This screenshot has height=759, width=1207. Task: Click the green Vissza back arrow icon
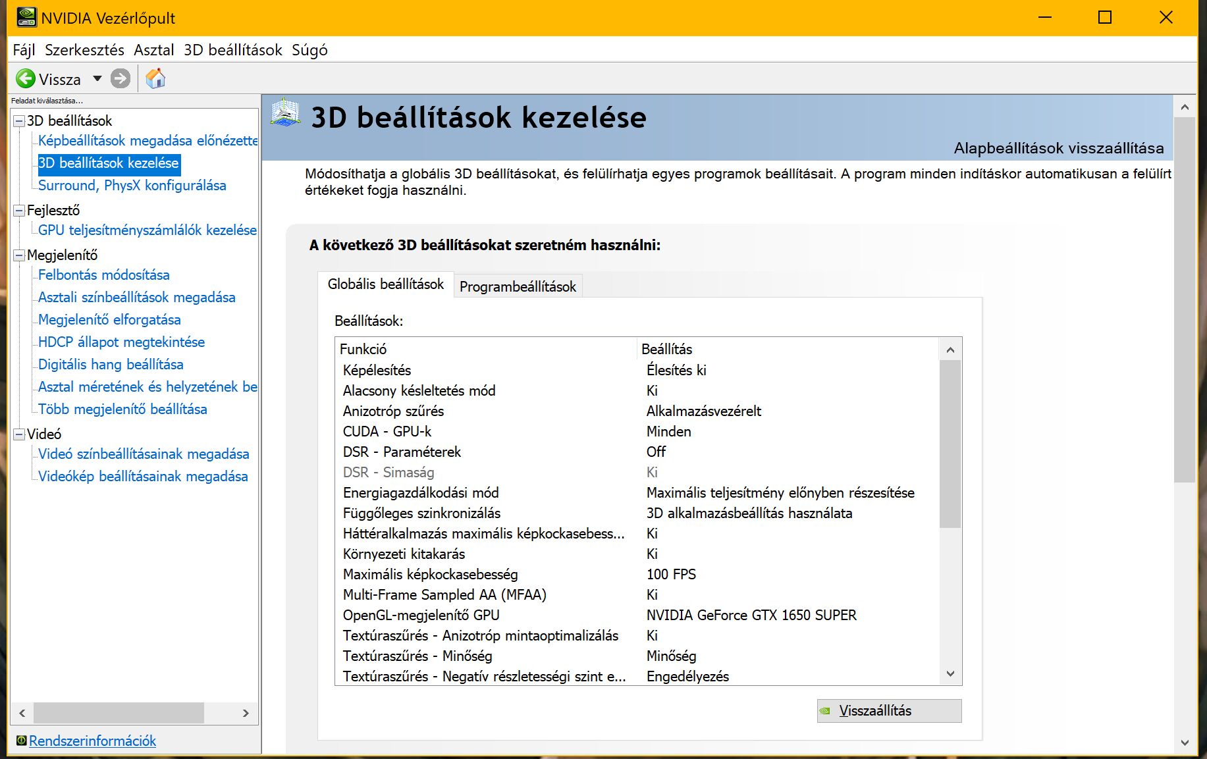(26, 79)
